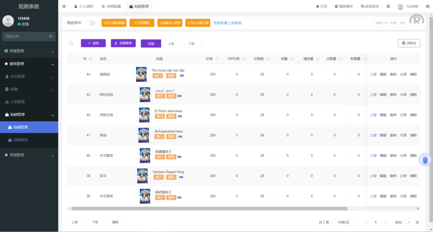Select the checkbox for row ID 42
Image resolution: width=433 pixels, height=232 pixels.
[74, 115]
